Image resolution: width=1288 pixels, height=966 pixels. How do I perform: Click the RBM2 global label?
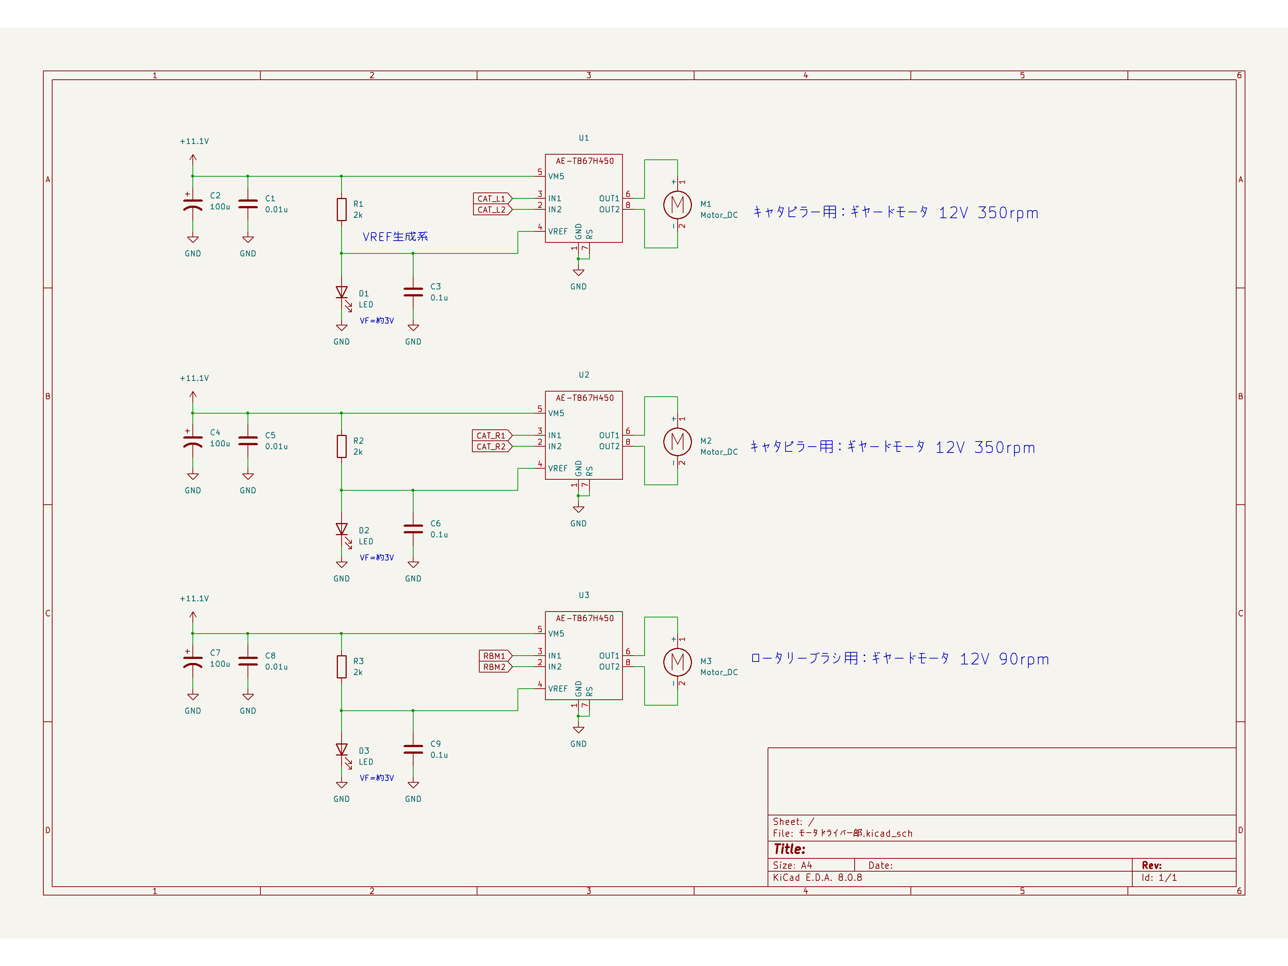click(x=494, y=667)
